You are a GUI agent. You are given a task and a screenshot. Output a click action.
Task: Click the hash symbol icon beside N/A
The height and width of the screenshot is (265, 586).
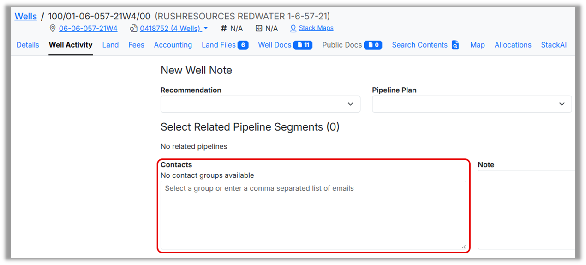pyautogui.click(x=224, y=29)
